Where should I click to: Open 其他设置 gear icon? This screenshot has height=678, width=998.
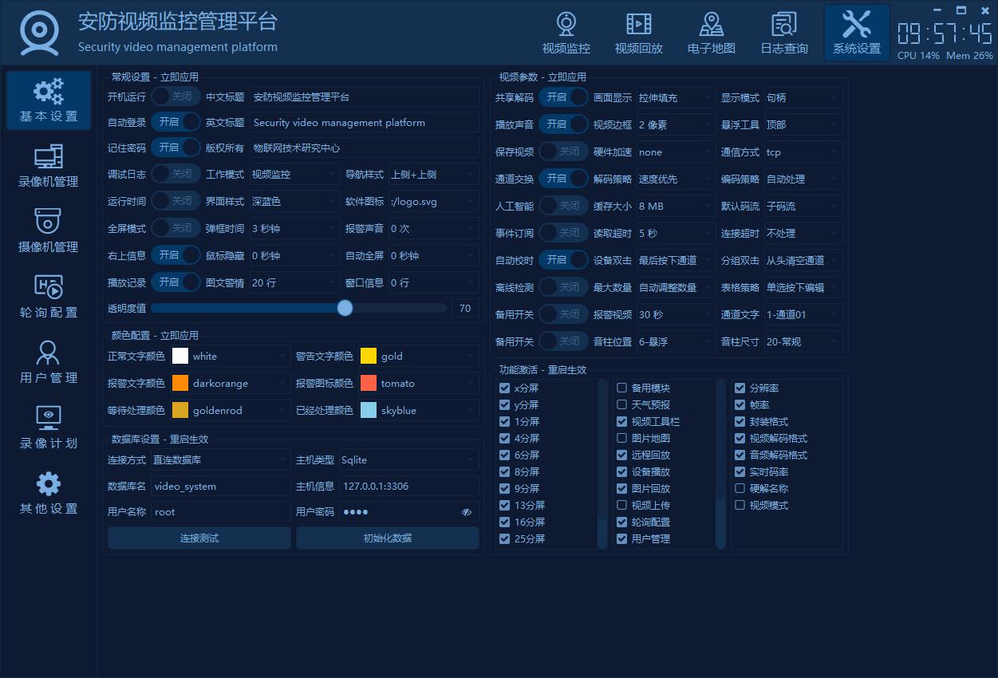coord(49,483)
